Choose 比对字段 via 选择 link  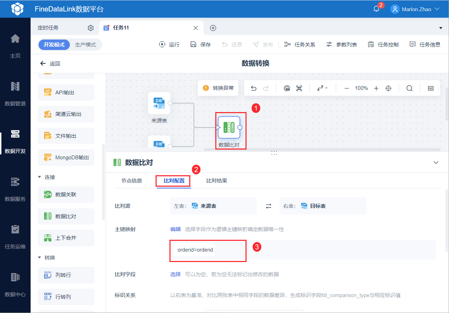[x=175, y=274]
